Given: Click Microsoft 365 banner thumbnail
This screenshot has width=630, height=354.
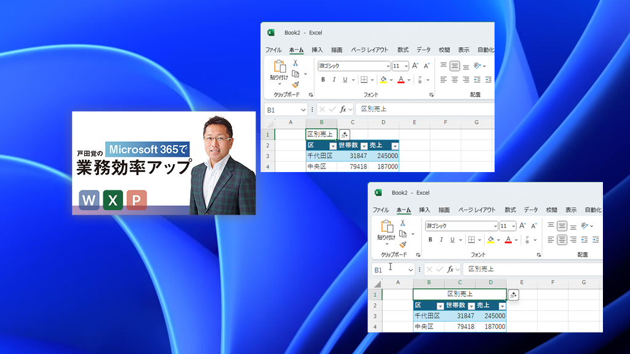Looking at the screenshot, I should click(164, 163).
